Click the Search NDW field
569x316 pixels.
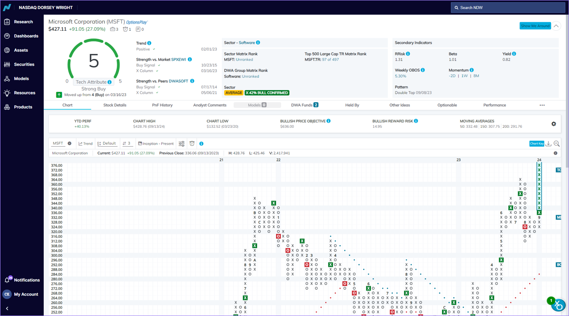(x=508, y=8)
